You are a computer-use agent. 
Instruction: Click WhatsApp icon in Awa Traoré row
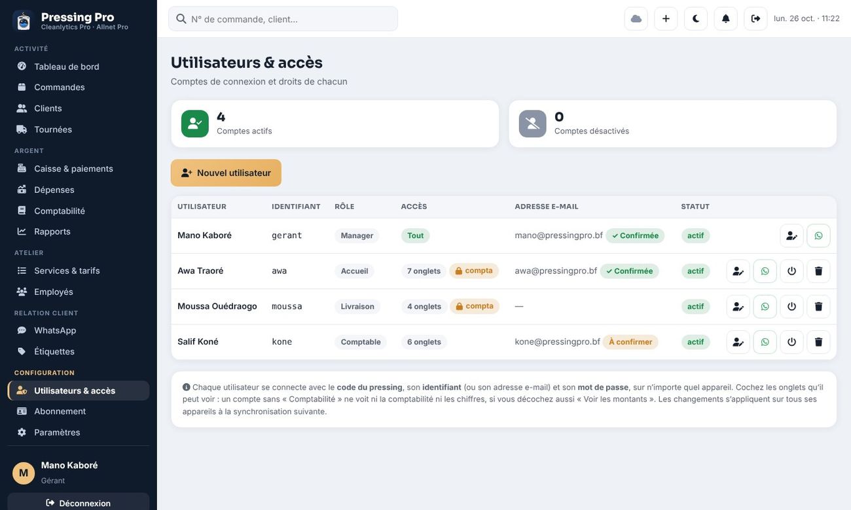[x=765, y=271]
